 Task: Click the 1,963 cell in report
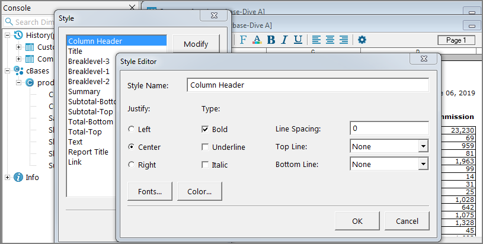tap(458, 161)
